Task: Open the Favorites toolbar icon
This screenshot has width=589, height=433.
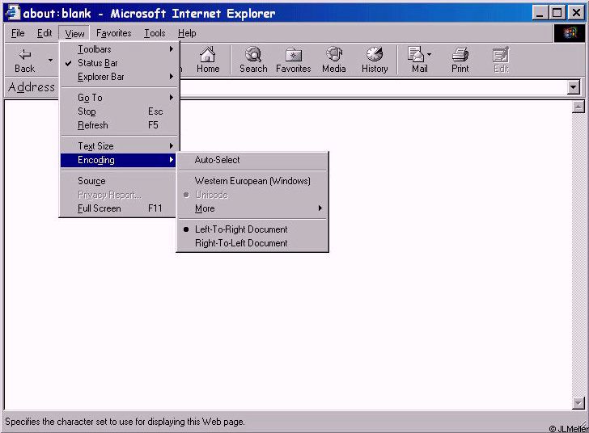Action: (x=294, y=55)
